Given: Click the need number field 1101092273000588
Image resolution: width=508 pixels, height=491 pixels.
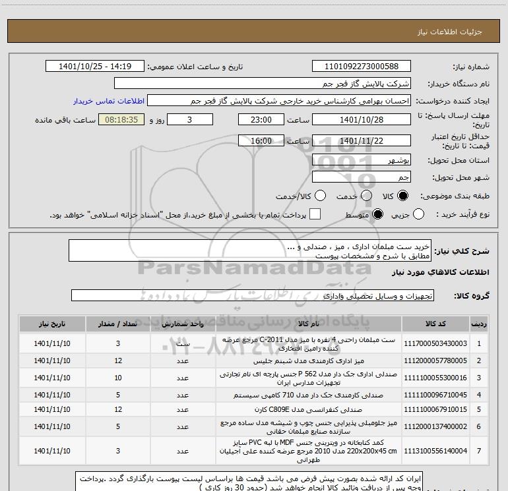Looking at the screenshot, I should 362,67.
